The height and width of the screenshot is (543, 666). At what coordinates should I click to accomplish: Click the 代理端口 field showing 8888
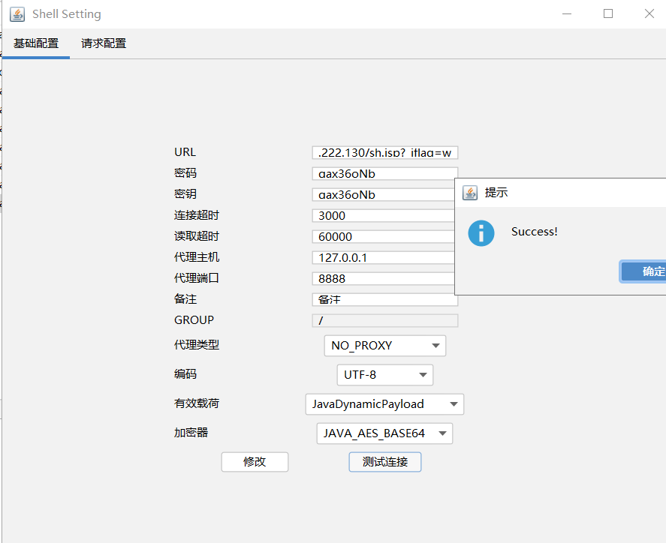(x=384, y=278)
